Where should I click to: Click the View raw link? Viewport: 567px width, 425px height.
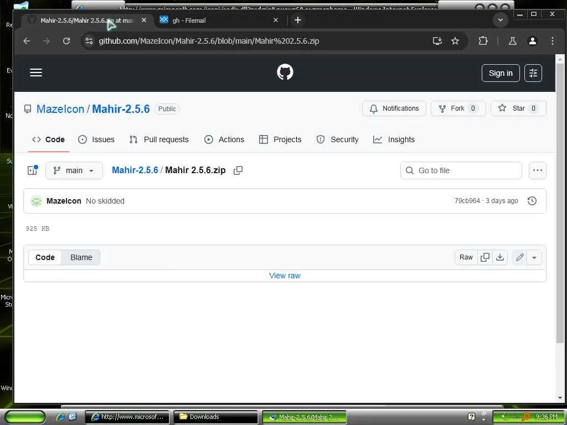[285, 276]
